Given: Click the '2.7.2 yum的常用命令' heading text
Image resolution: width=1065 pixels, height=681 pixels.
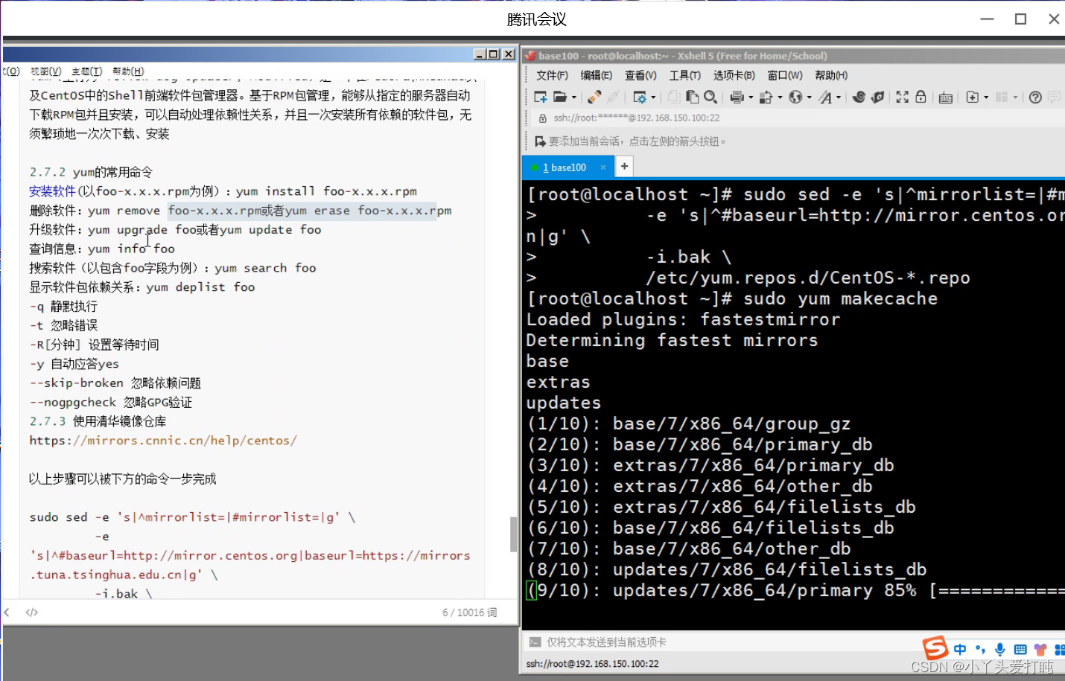Looking at the screenshot, I should [91, 172].
